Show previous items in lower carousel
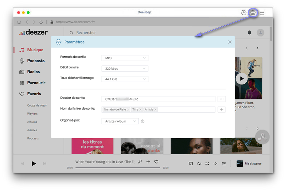 coord(247,129)
